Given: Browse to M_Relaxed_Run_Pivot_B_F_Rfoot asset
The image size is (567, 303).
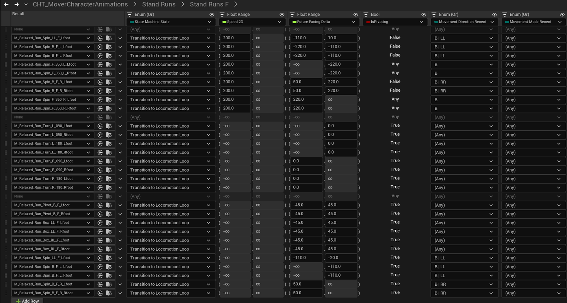Looking at the screenshot, I should pos(109,214).
